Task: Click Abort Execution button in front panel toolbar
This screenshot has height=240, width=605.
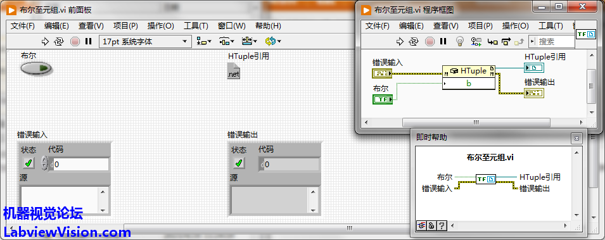Action: coord(75,42)
